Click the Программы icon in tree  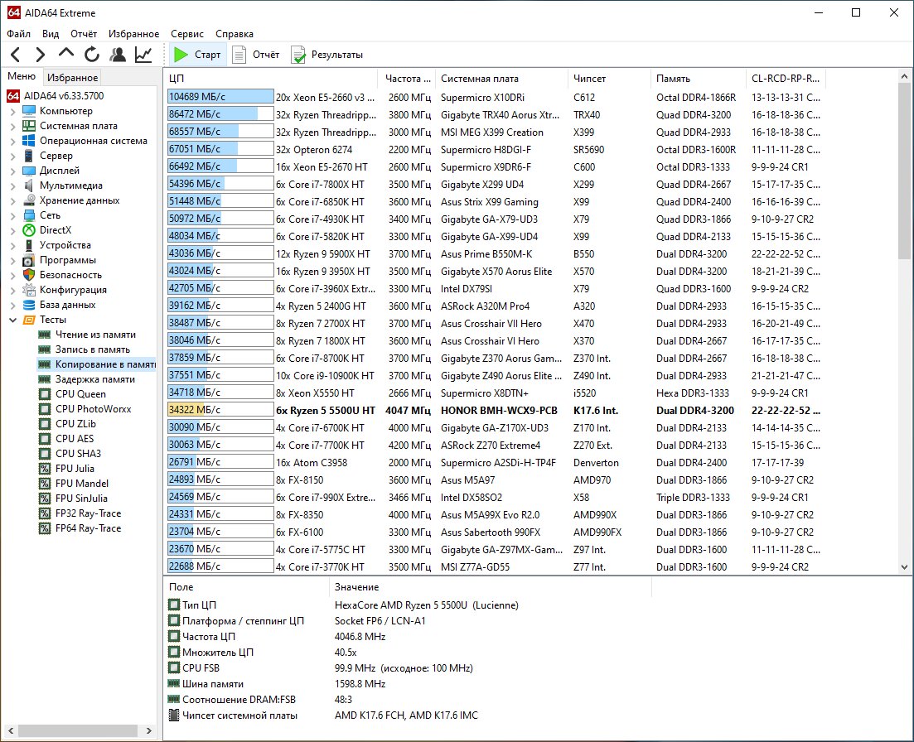29,260
